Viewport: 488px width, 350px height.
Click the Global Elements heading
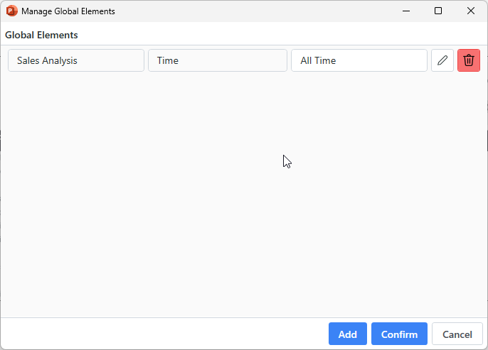(x=41, y=35)
